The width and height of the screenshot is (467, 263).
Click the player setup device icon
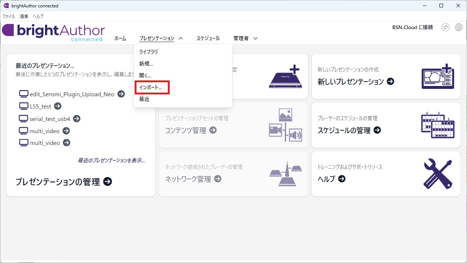point(286,77)
